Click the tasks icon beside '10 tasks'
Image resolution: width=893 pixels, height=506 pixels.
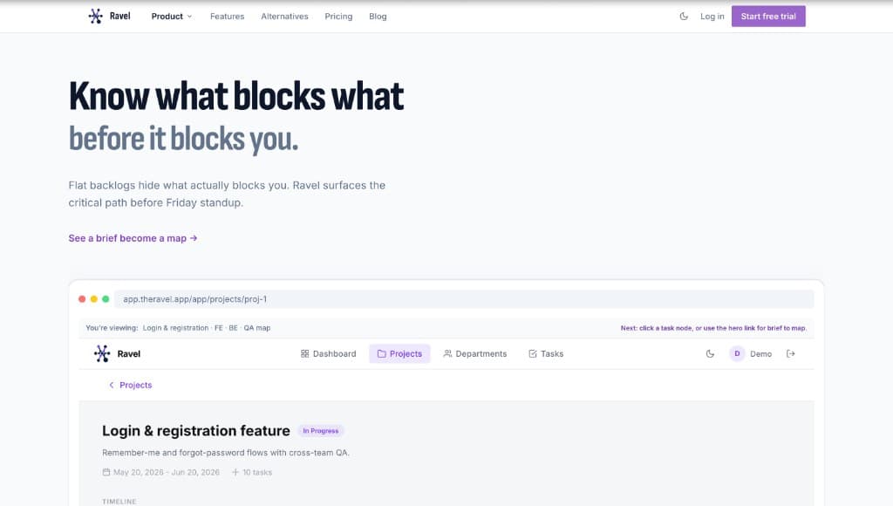point(235,472)
